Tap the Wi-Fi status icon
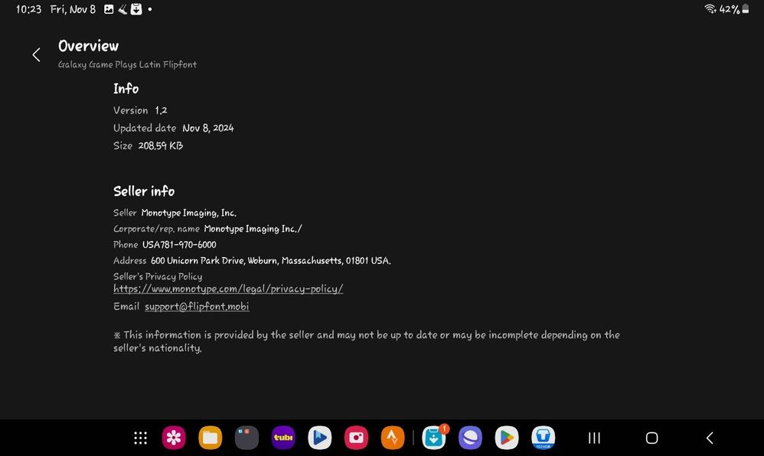 710,8
